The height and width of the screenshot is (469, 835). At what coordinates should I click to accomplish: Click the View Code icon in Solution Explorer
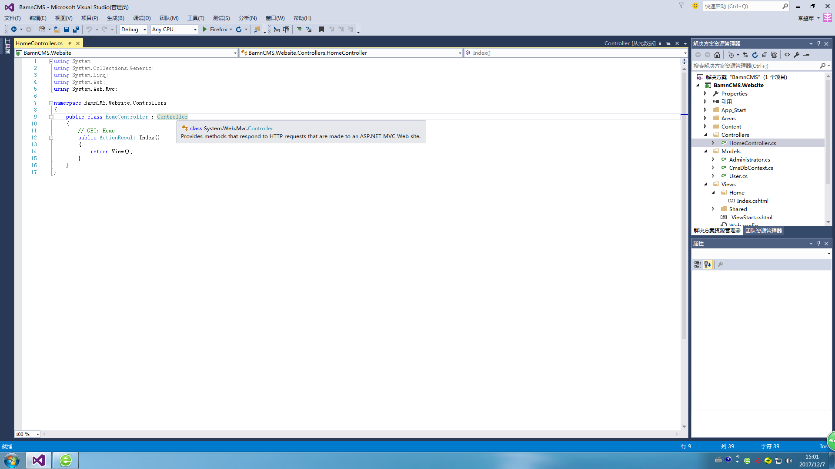click(787, 55)
